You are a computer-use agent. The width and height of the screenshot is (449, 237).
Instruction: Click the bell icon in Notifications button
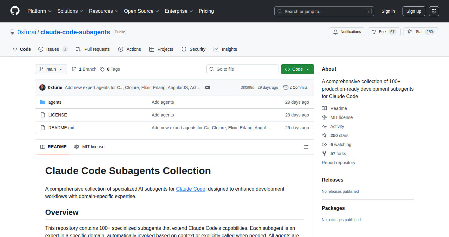pos(336,32)
